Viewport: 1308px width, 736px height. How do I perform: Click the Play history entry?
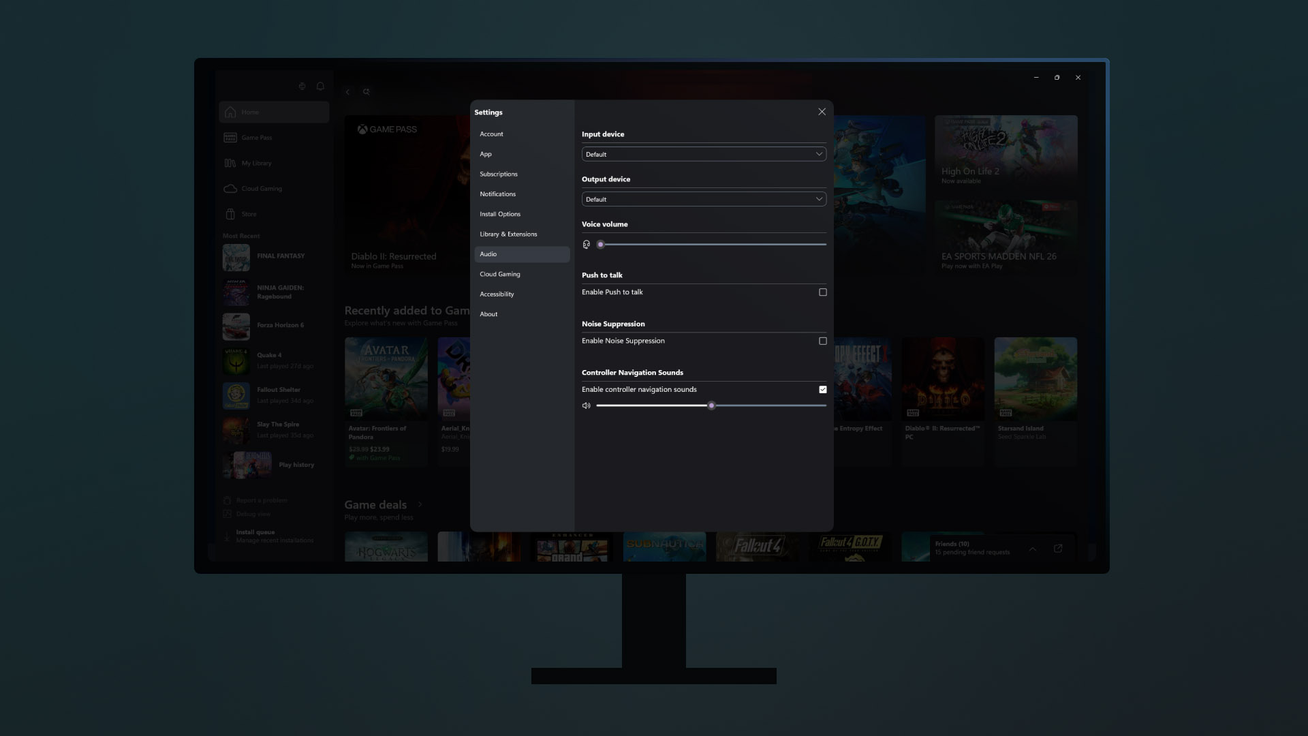[x=296, y=464]
